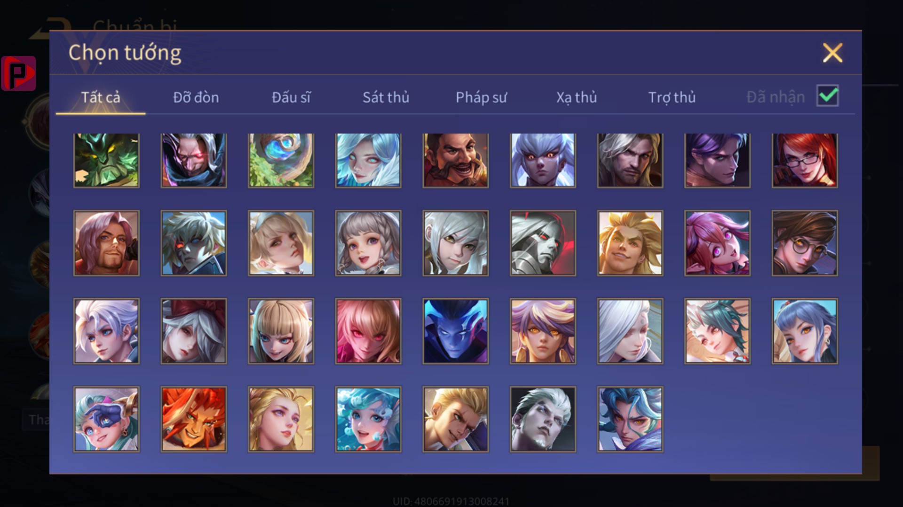The height and width of the screenshot is (507, 903).
Task: Open the Trợ thủ tab
Action: (672, 97)
